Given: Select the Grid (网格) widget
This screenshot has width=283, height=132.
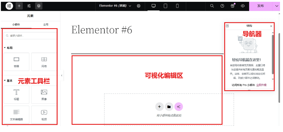Looking at the screenshot, I should coord(44,62).
